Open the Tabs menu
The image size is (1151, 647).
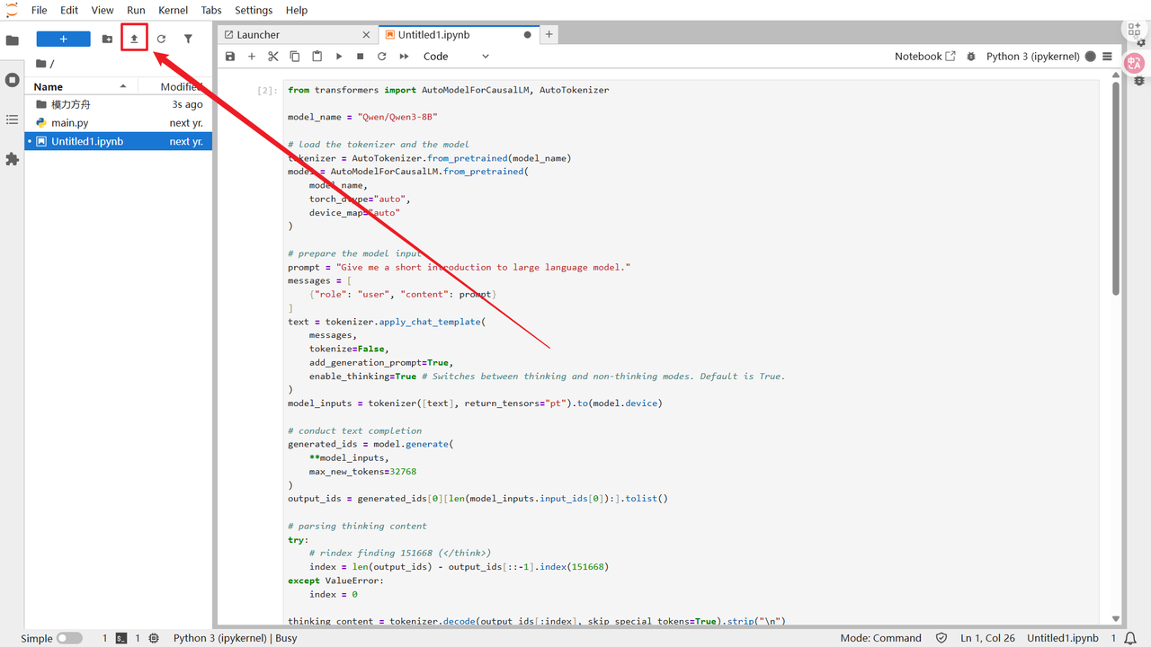click(x=211, y=10)
